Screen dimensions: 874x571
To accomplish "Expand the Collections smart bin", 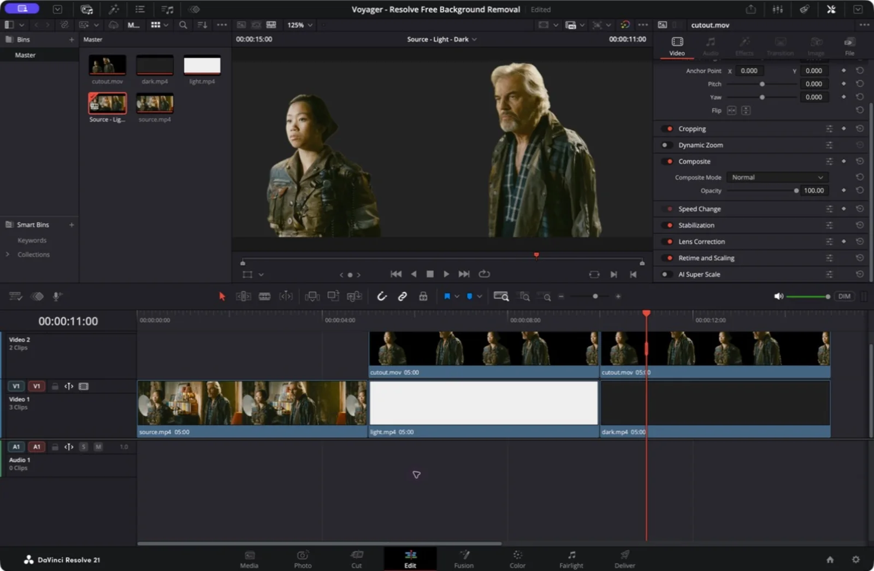I will (x=7, y=254).
